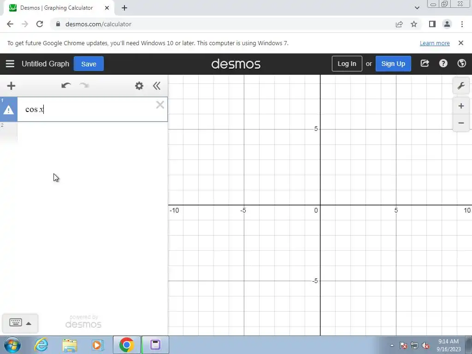Show the on-screen keypad
472x354 pixels.
coord(15,323)
